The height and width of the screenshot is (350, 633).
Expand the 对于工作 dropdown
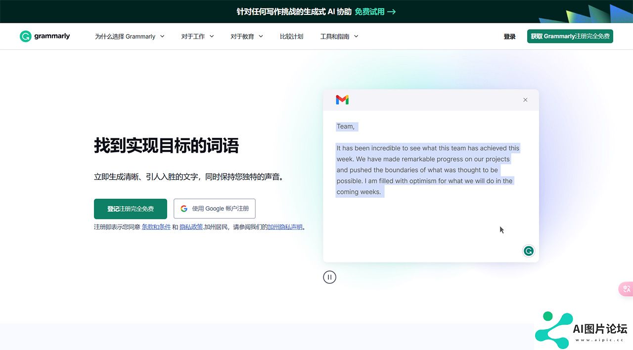pyautogui.click(x=197, y=37)
